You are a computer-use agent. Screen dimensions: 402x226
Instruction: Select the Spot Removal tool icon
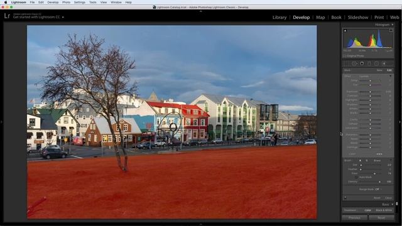354,63
